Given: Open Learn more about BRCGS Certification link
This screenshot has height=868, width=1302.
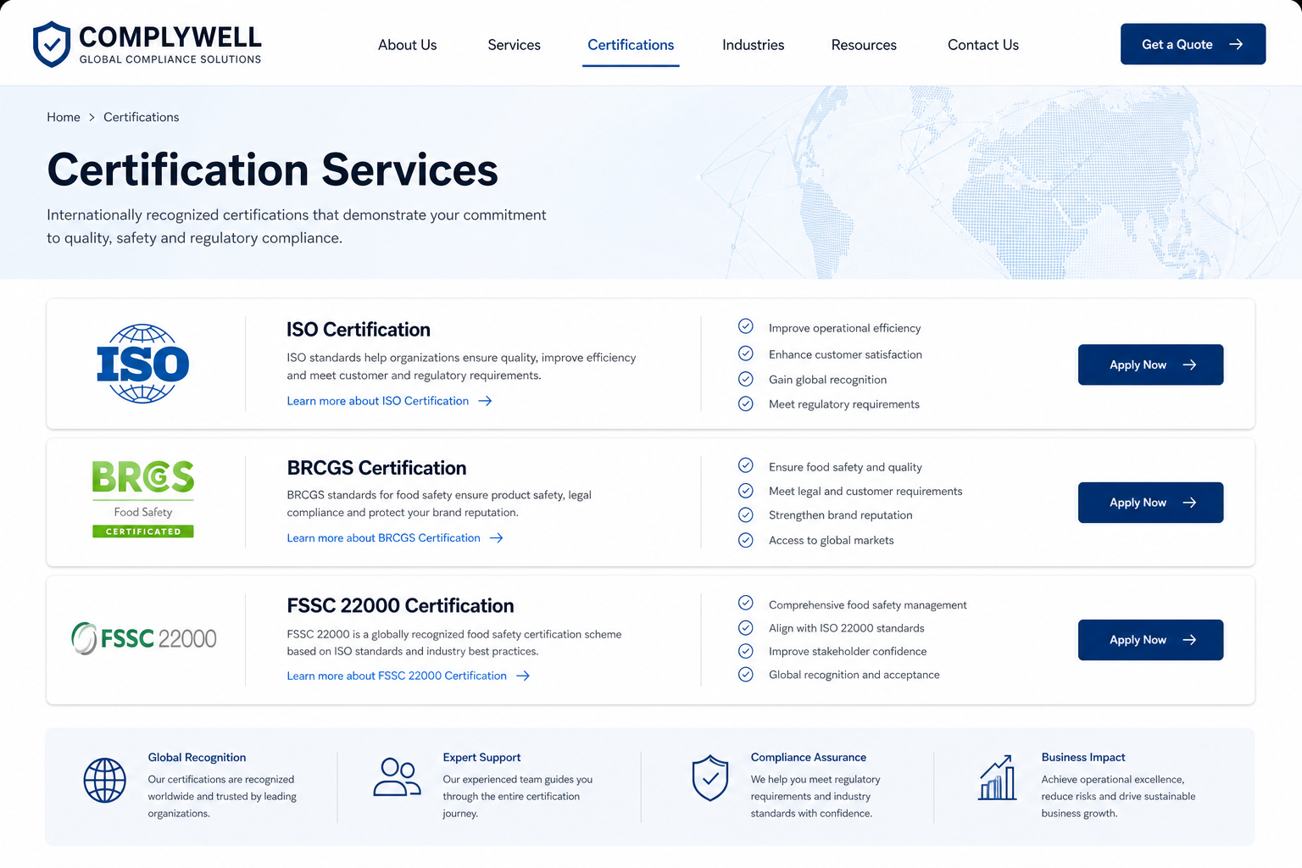Looking at the screenshot, I should pos(395,538).
